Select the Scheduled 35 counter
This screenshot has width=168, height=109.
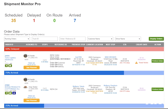(14, 18)
